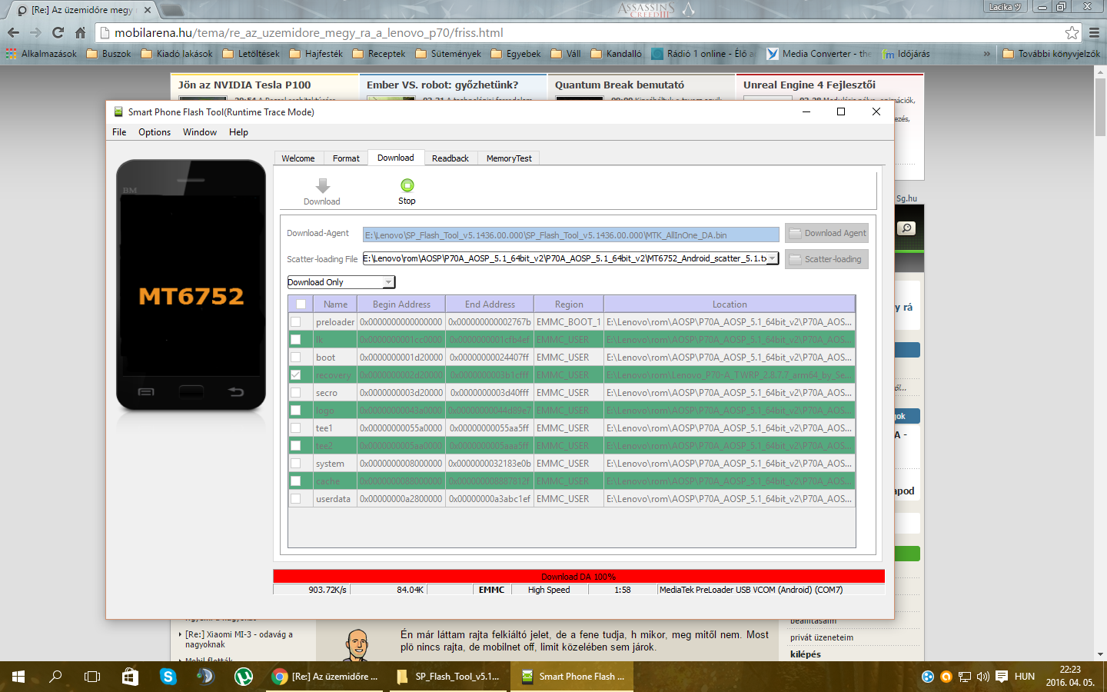Open the Buszok bookmark folder
The height and width of the screenshot is (692, 1107).
(x=108, y=54)
